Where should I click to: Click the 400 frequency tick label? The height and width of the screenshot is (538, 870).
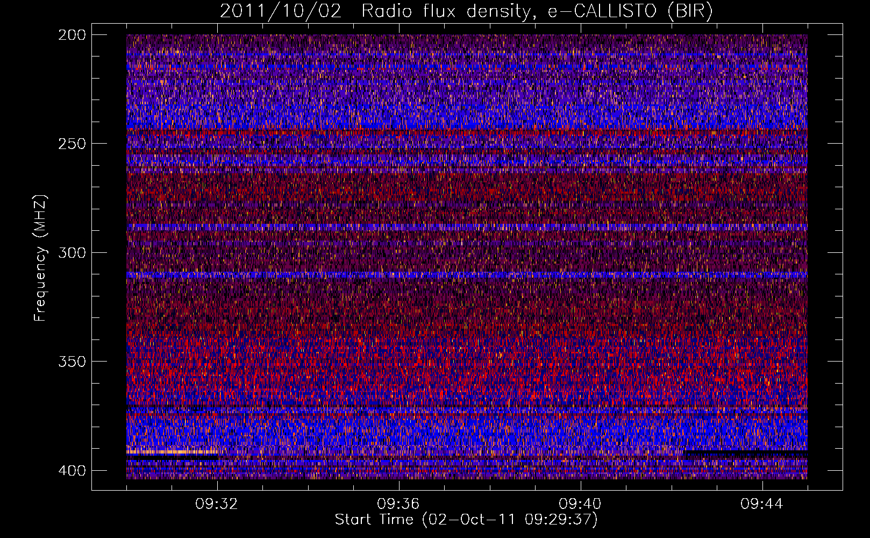[x=72, y=470]
